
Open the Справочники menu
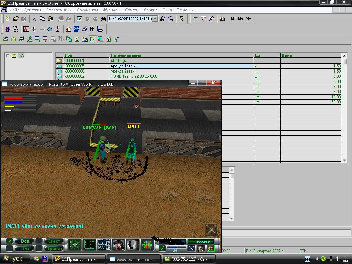tap(59, 10)
